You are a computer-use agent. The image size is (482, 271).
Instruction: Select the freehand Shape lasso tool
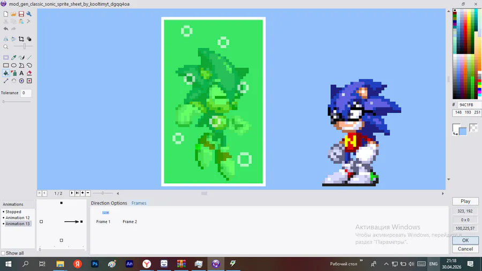tap(29, 65)
